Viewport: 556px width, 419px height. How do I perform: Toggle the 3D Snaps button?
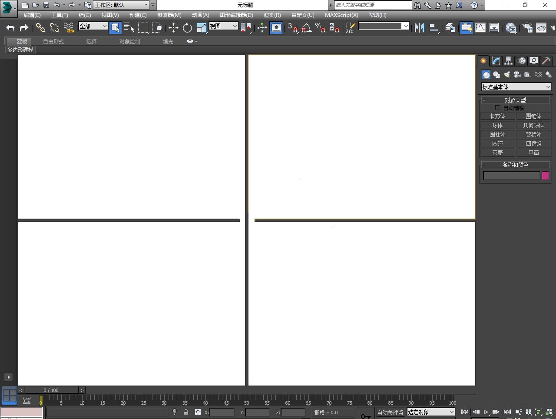coord(293,28)
